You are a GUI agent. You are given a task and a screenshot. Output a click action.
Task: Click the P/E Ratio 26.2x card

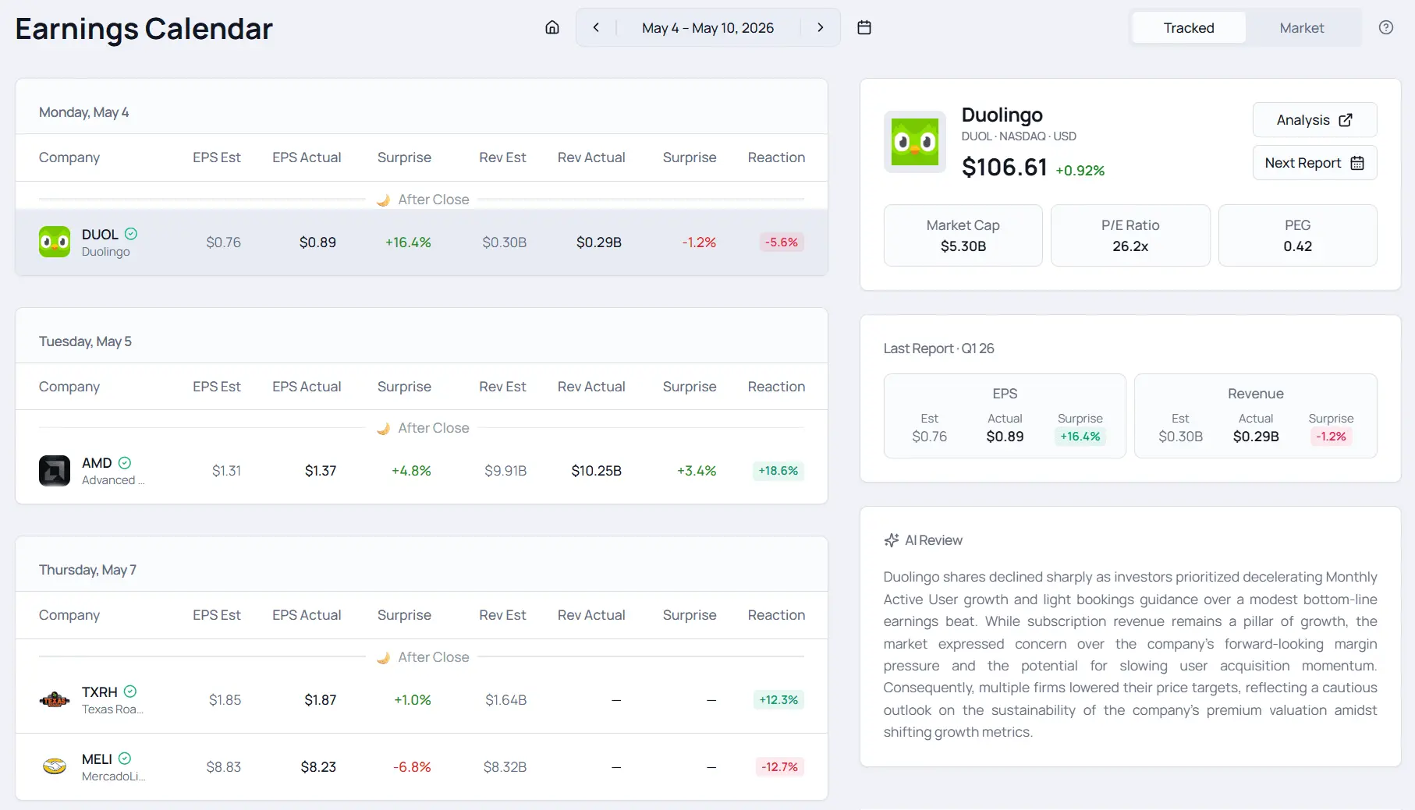[x=1130, y=235]
